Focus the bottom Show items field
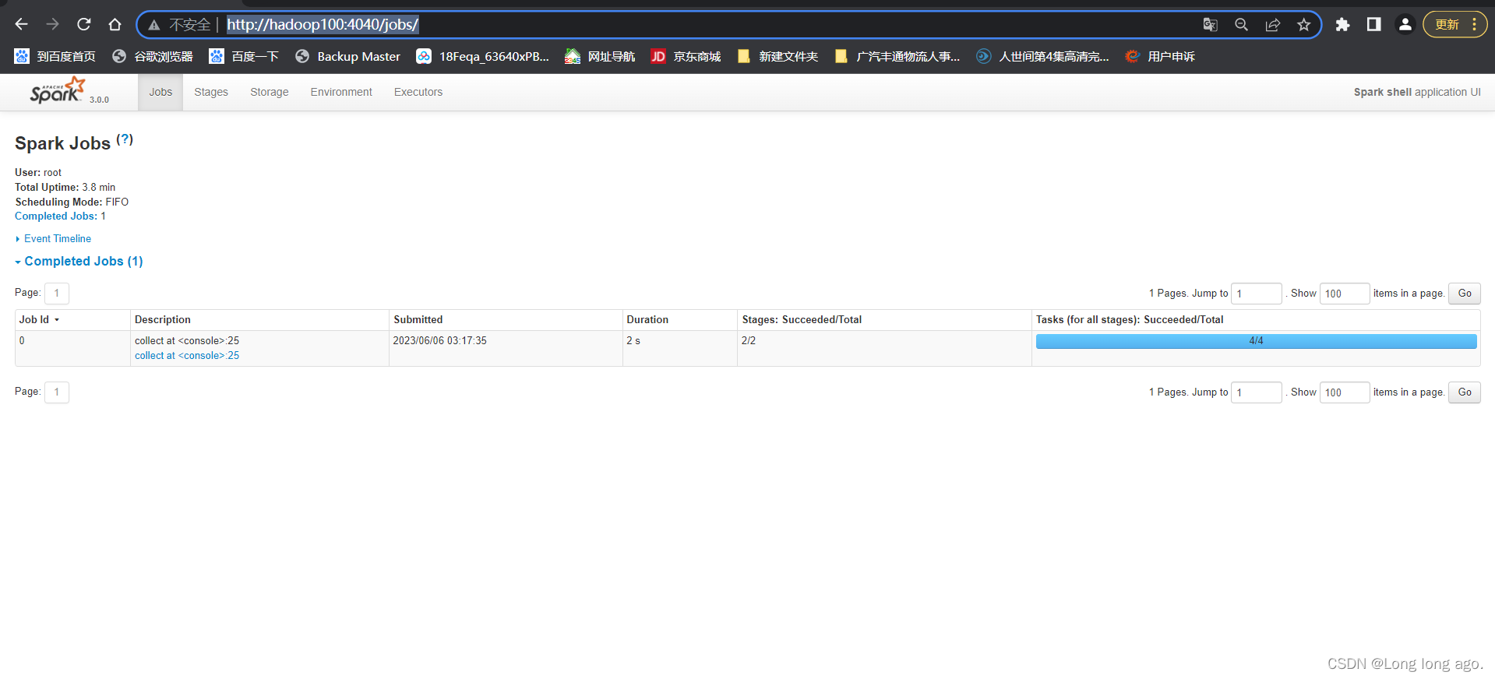 pyautogui.click(x=1345, y=392)
